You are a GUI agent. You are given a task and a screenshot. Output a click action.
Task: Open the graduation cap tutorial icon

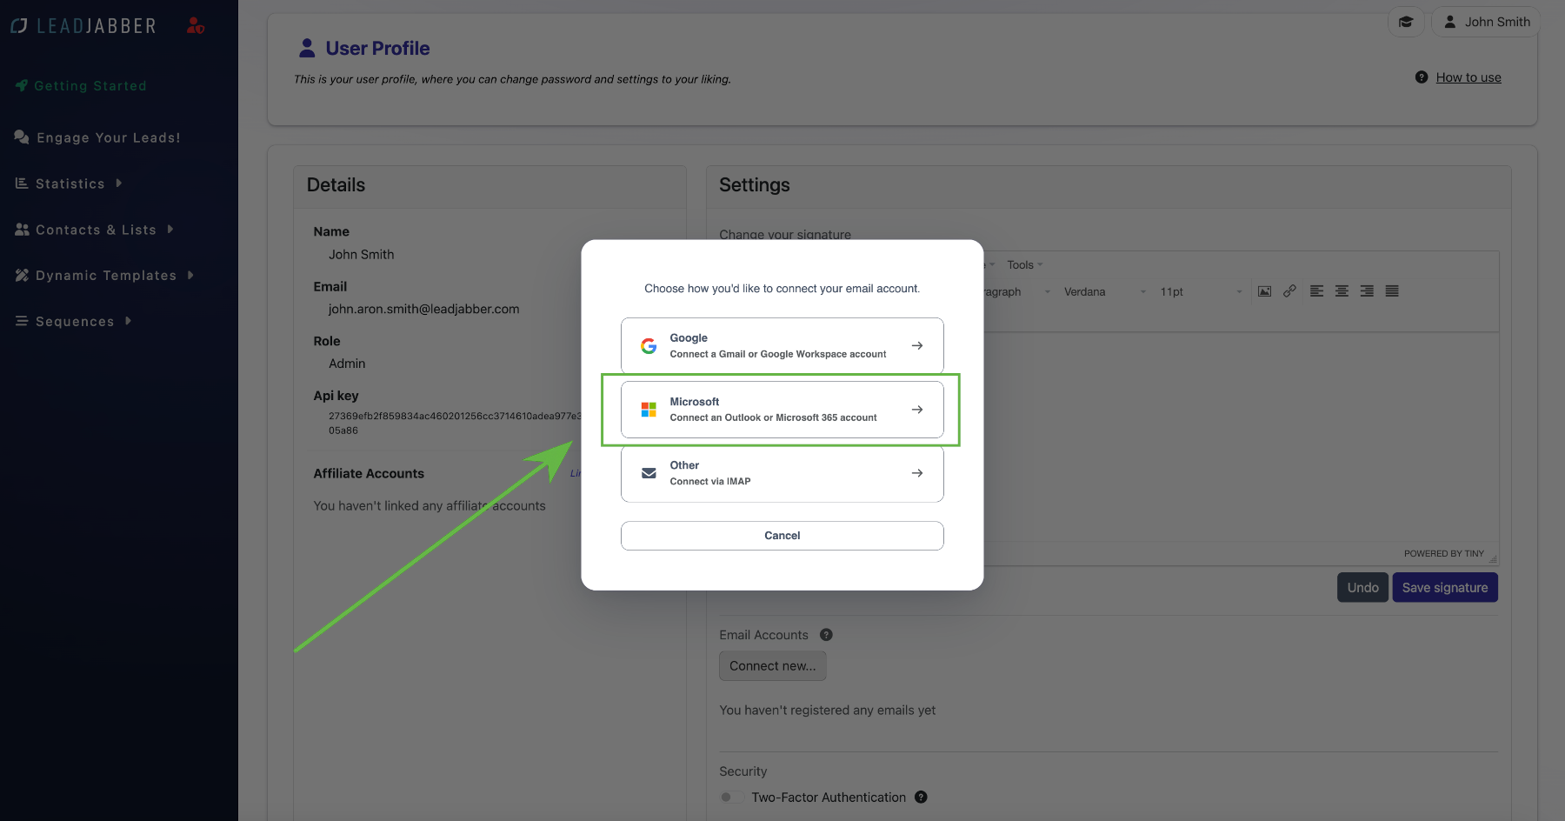click(1406, 22)
